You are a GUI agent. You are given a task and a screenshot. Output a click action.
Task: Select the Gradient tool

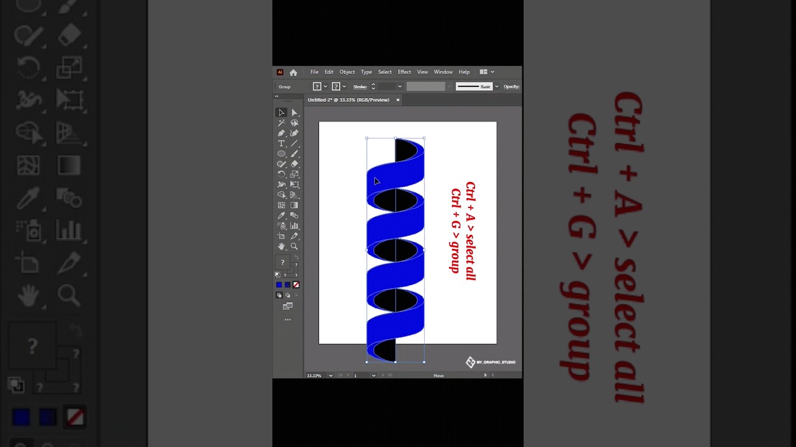pyautogui.click(x=294, y=205)
